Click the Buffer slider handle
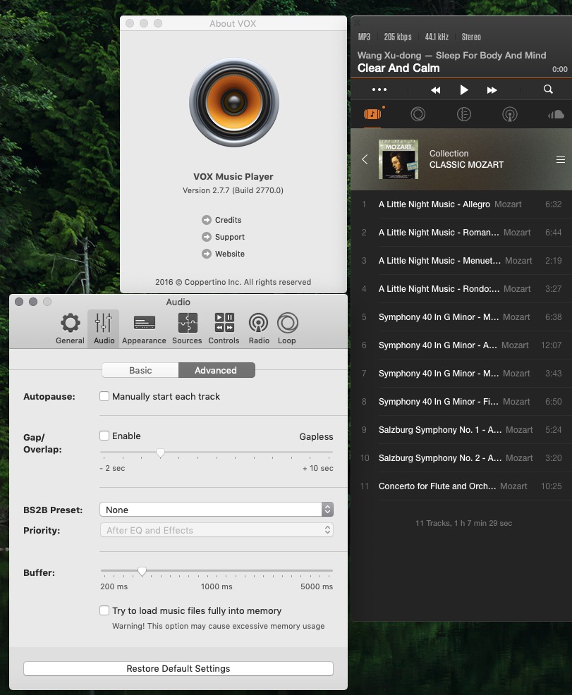The image size is (572, 695). [x=142, y=572]
